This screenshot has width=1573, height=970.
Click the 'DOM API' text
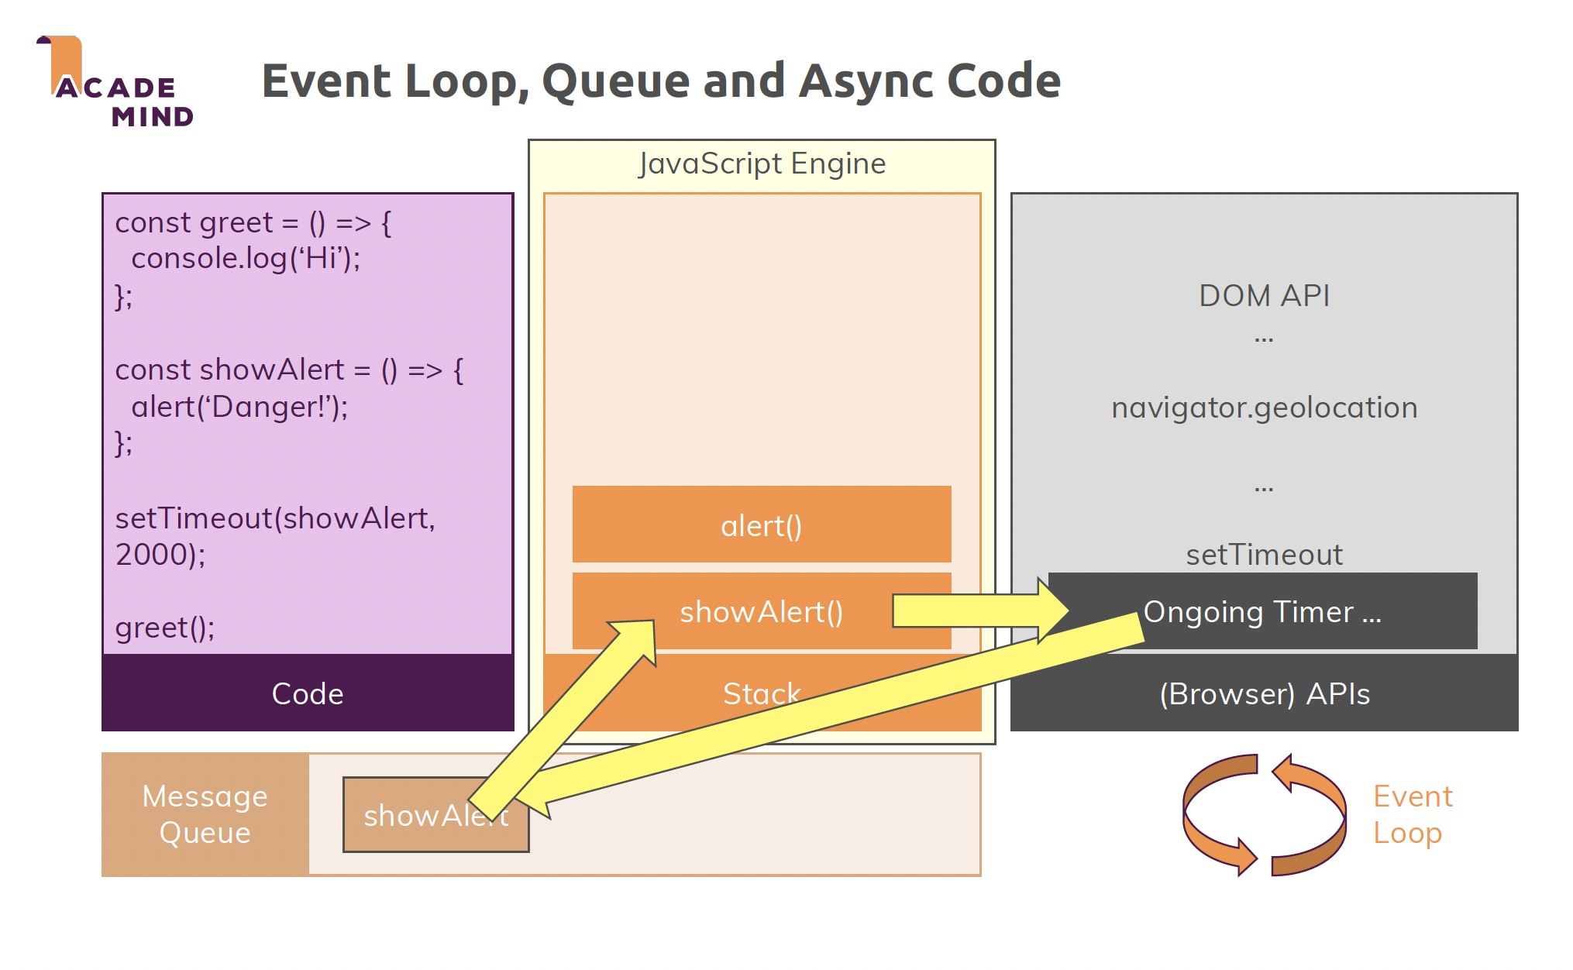(x=1264, y=296)
